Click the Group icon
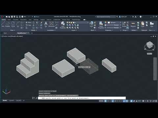The height and width of the screenshot is (118, 158). pyautogui.click(x=124, y=24)
